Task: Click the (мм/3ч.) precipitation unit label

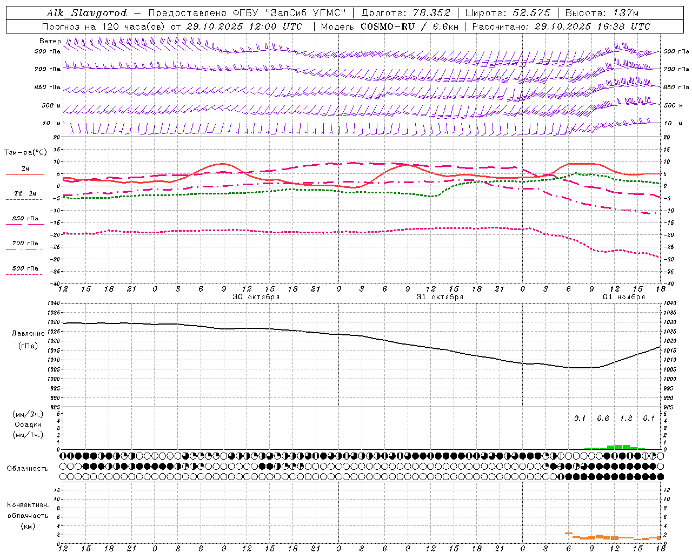Action: tap(28, 414)
